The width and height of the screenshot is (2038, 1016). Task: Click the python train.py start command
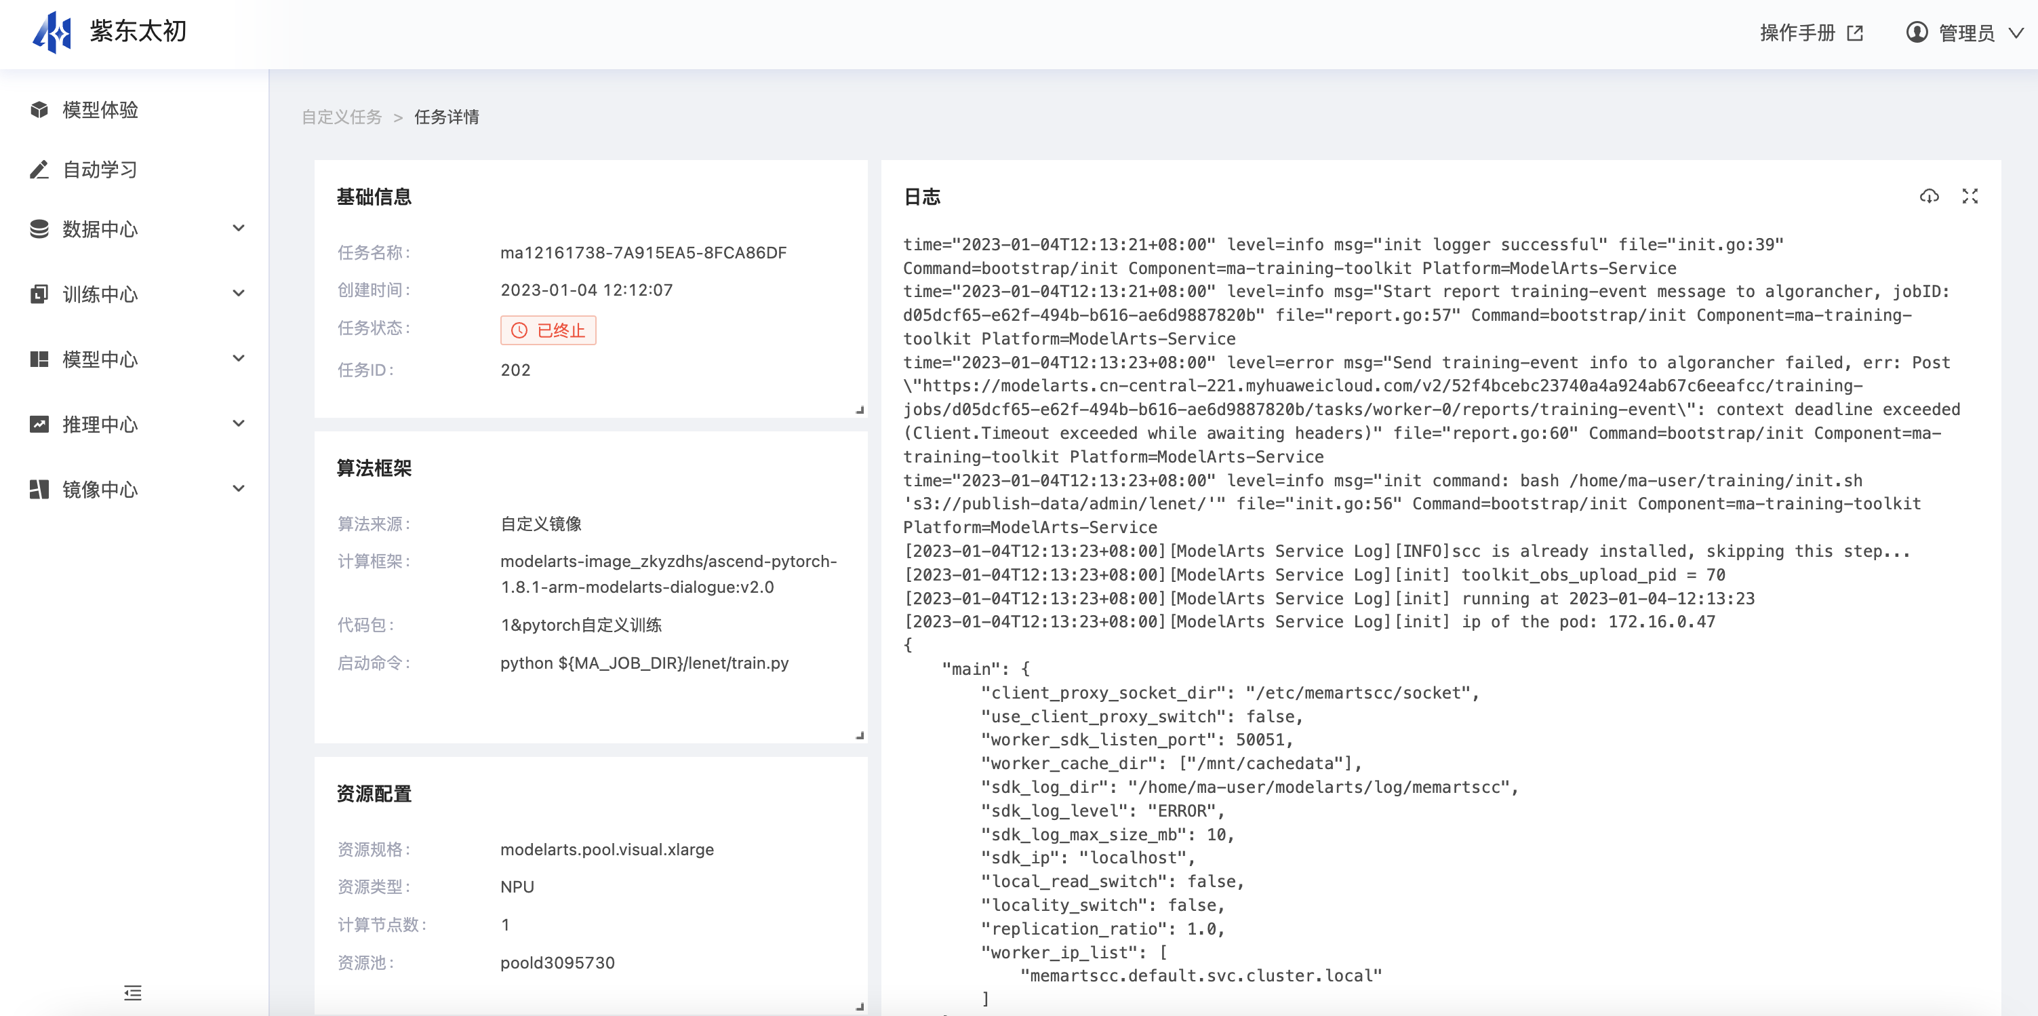pyautogui.click(x=644, y=663)
